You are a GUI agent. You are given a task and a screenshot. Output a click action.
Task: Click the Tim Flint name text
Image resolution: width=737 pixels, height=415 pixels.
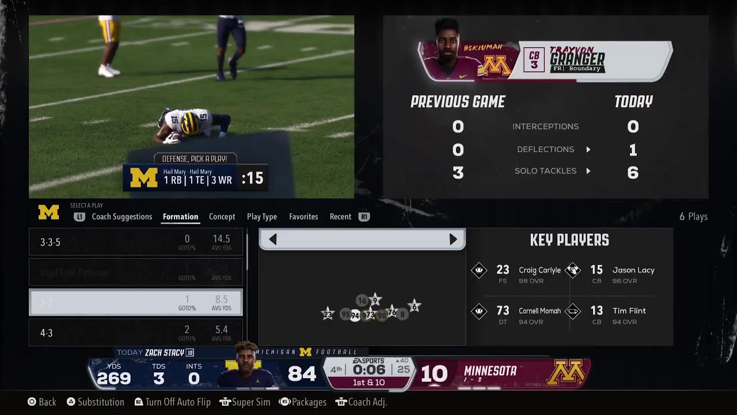[x=629, y=311]
